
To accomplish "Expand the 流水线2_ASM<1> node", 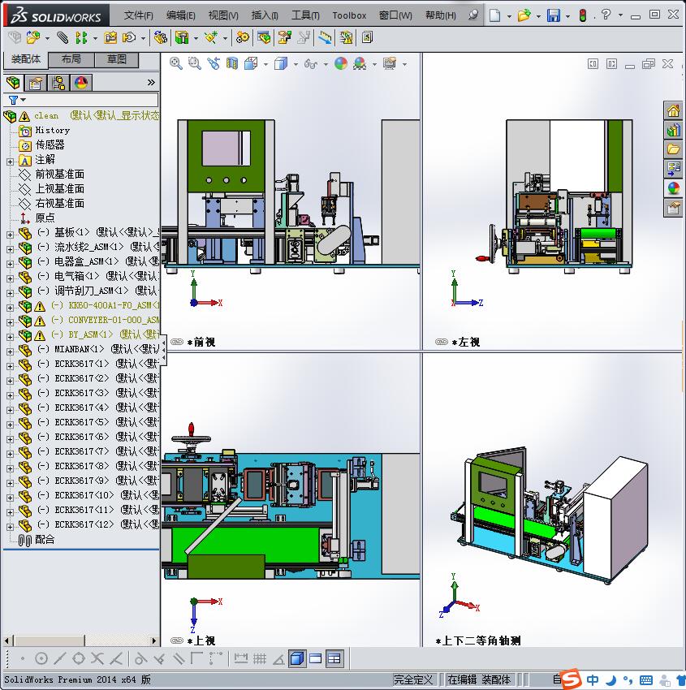I will [x=10, y=249].
